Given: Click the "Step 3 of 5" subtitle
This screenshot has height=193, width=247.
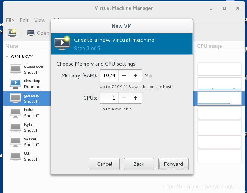Looking at the screenshot, I should (87, 48).
